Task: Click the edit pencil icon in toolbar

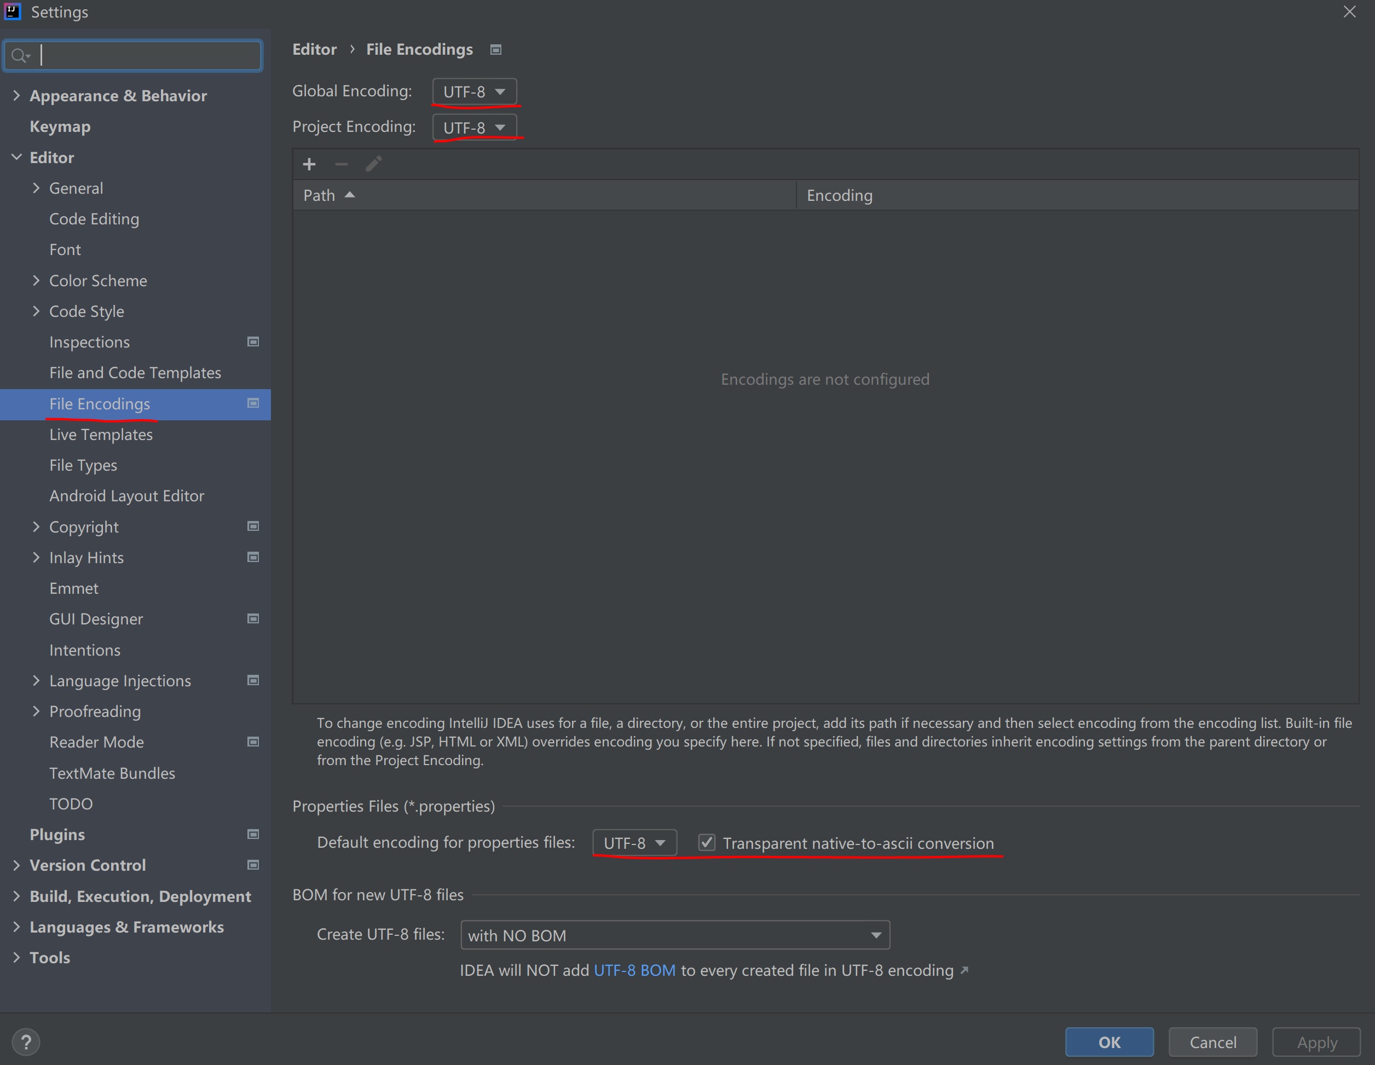Action: pyautogui.click(x=374, y=164)
